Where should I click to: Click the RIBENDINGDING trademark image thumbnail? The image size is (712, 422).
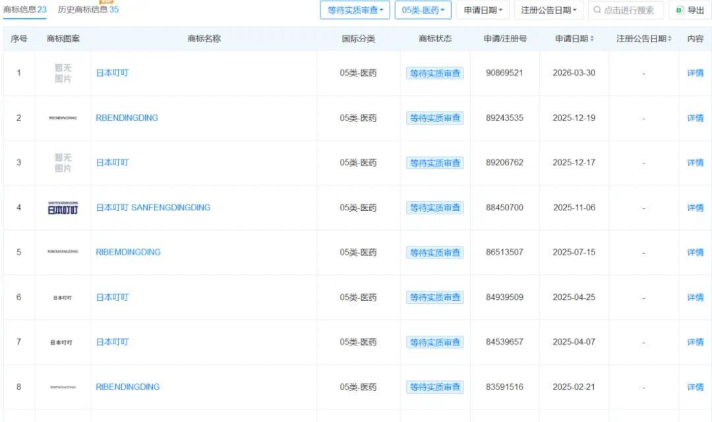coord(63,388)
